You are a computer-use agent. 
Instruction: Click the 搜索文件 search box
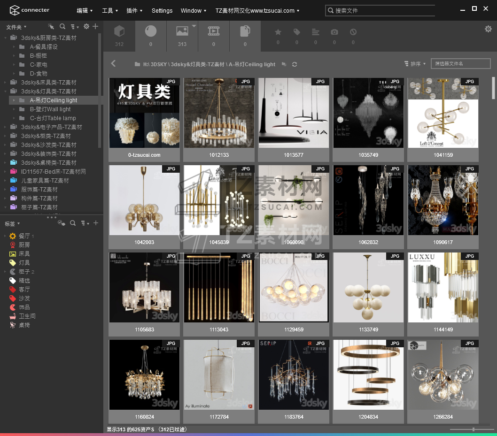pyautogui.click(x=380, y=10)
